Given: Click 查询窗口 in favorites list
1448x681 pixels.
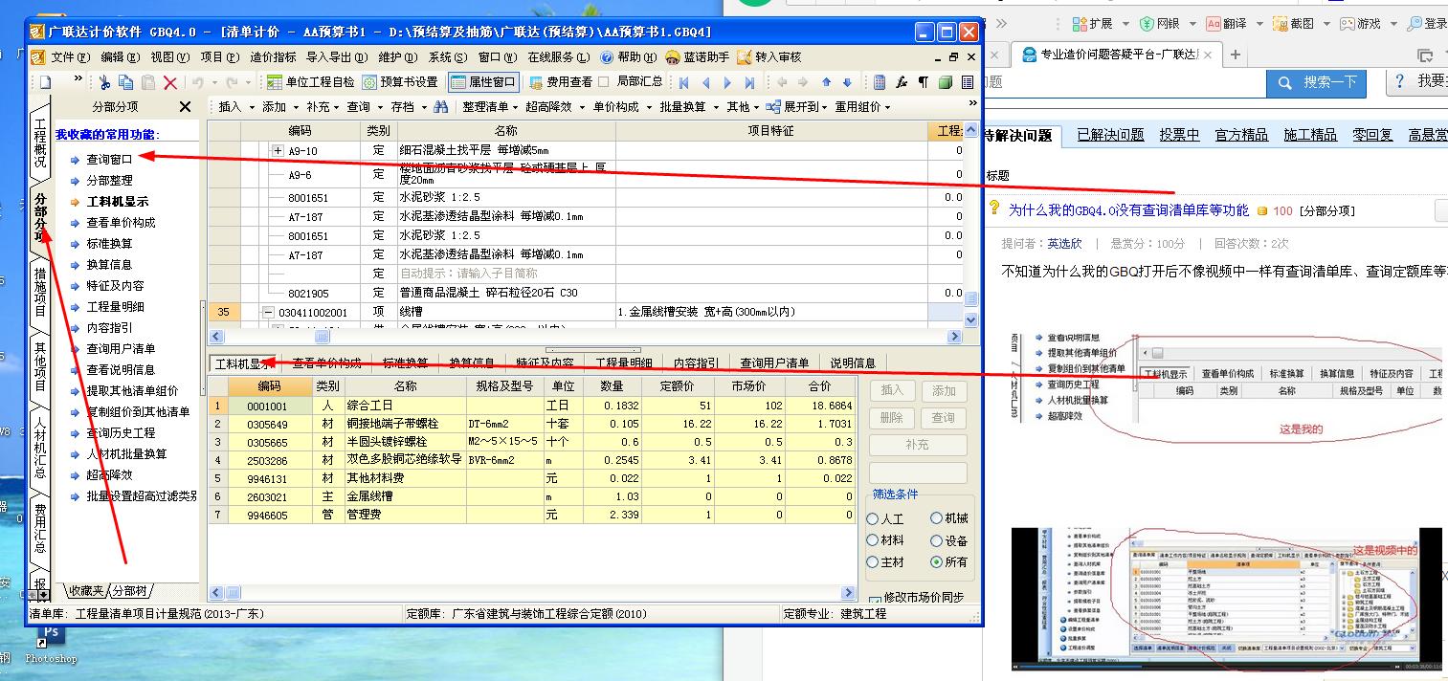Looking at the screenshot, I should [x=109, y=159].
